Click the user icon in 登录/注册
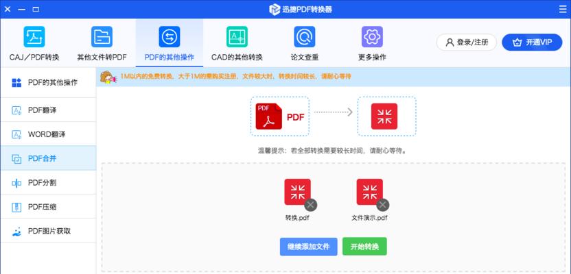 pyautogui.click(x=450, y=42)
